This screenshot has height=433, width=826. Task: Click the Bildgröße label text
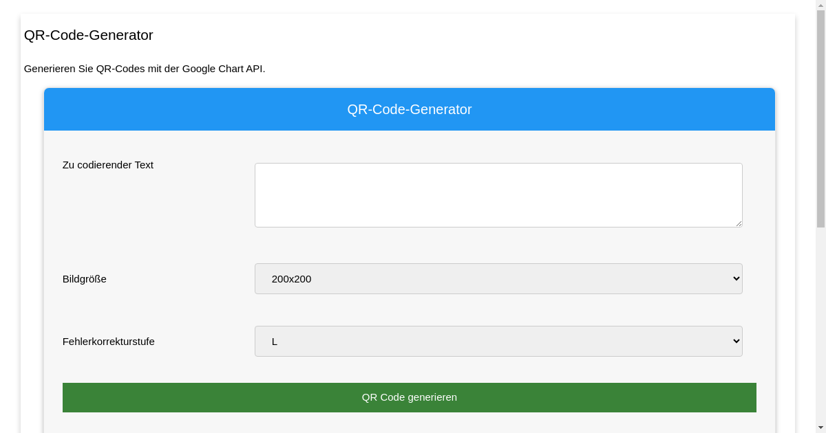point(85,278)
